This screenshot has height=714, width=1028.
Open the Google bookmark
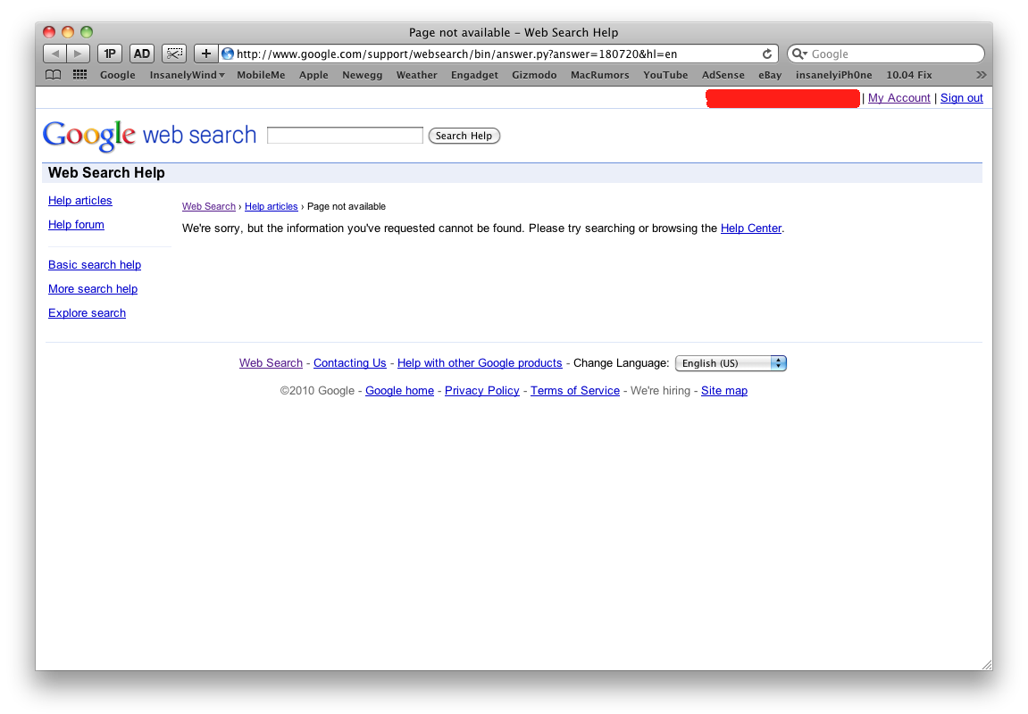pos(117,75)
